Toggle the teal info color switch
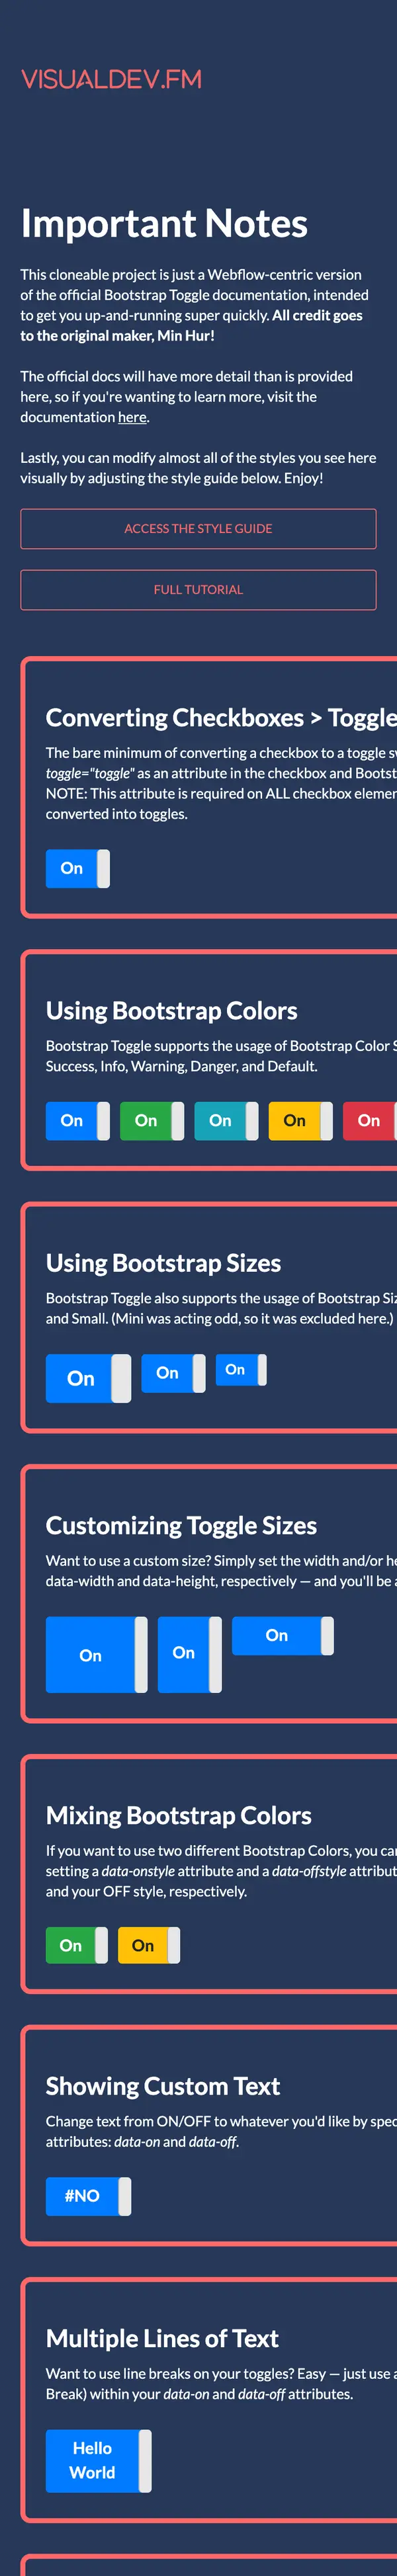The height and width of the screenshot is (2576, 397). coord(226,1120)
